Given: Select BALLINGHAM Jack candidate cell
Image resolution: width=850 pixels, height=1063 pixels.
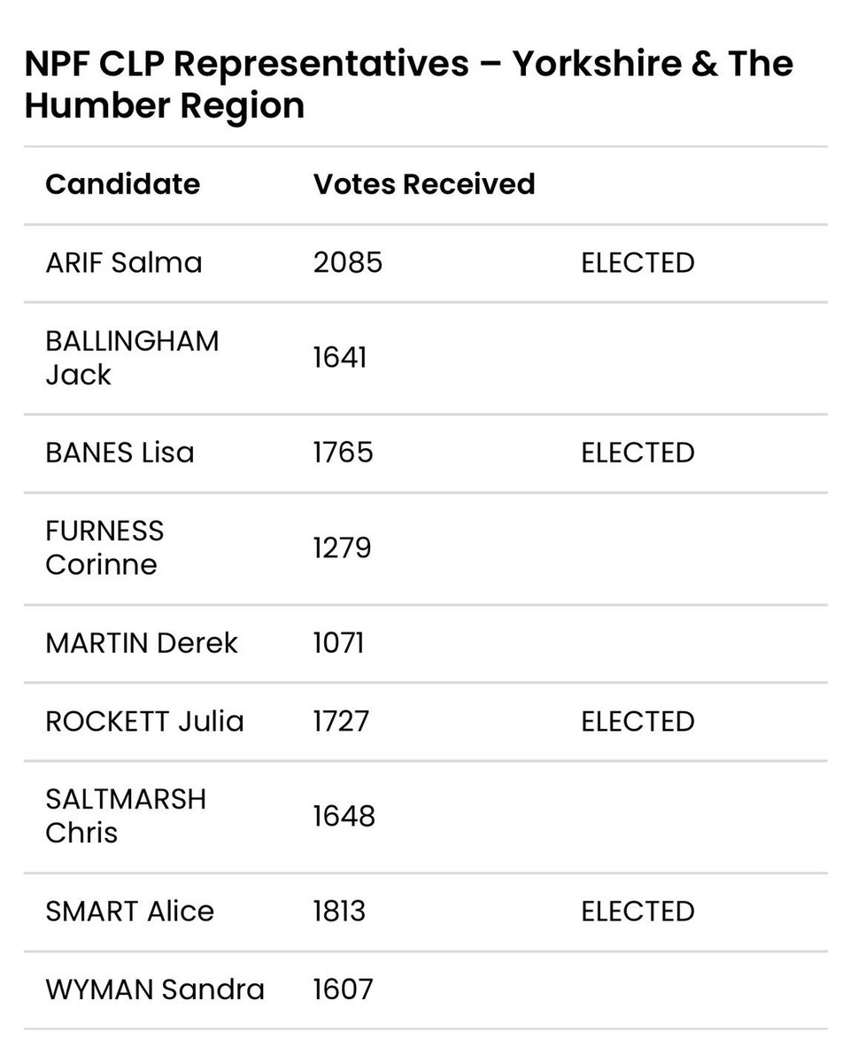Looking at the screenshot, I should (x=132, y=358).
